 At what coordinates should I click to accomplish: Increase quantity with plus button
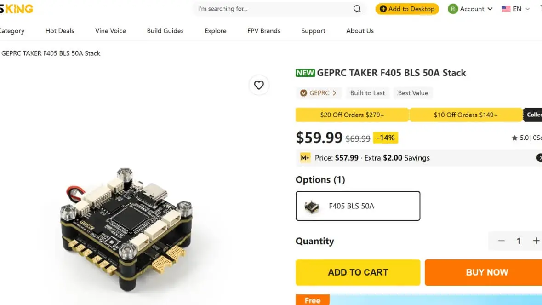[536, 241]
